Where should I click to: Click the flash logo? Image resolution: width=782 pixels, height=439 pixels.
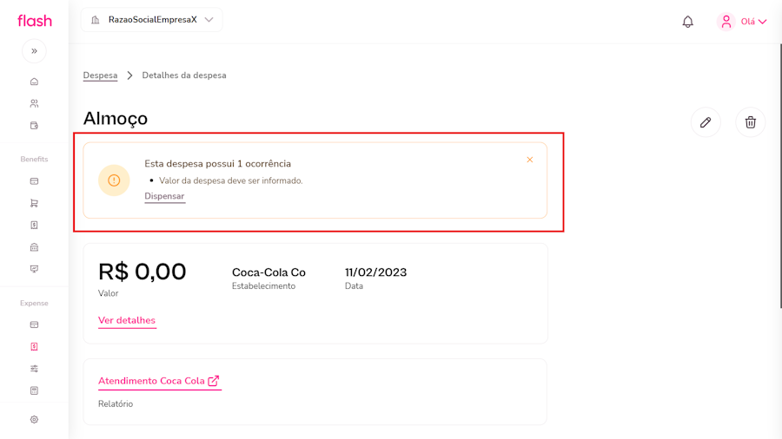pyautogui.click(x=35, y=21)
